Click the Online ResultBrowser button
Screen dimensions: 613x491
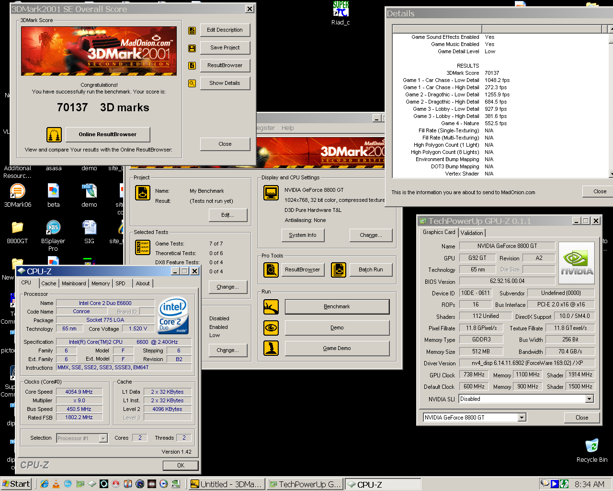108,135
